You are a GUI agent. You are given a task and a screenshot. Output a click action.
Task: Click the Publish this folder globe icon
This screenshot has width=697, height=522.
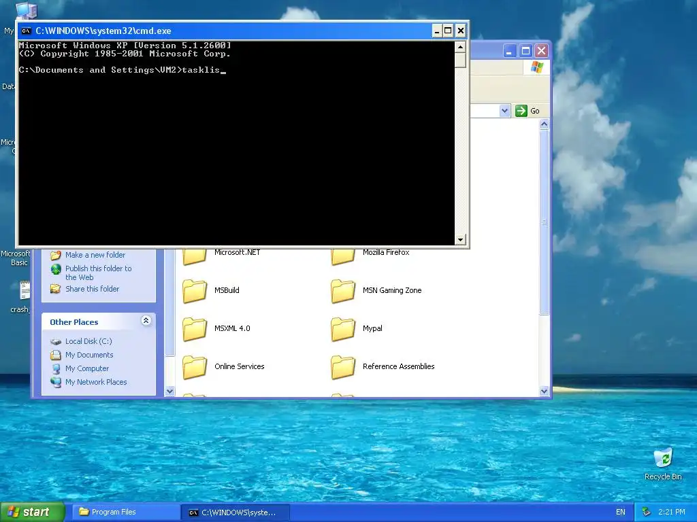click(x=56, y=269)
